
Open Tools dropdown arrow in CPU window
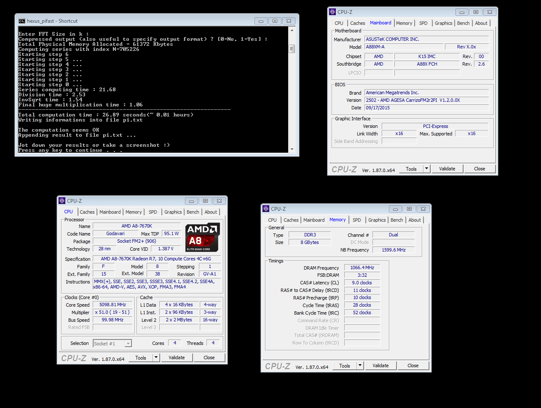coord(156,358)
